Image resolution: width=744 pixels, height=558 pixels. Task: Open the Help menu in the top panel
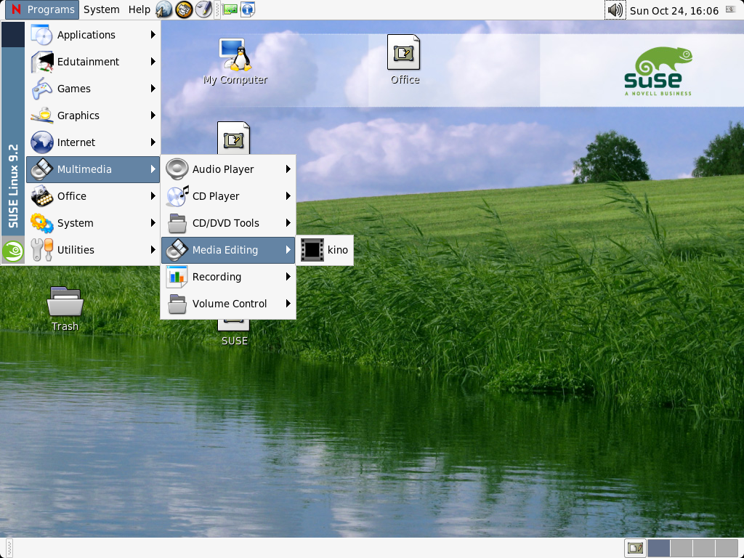point(139,9)
